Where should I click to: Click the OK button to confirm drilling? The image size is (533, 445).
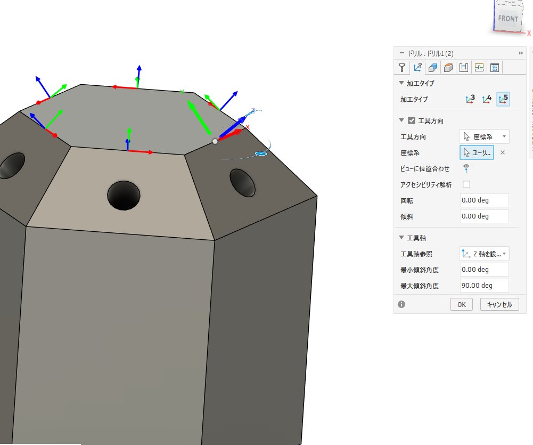click(461, 304)
